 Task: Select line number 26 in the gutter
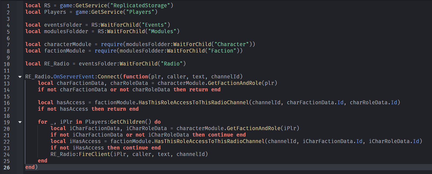click(x=7, y=168)
